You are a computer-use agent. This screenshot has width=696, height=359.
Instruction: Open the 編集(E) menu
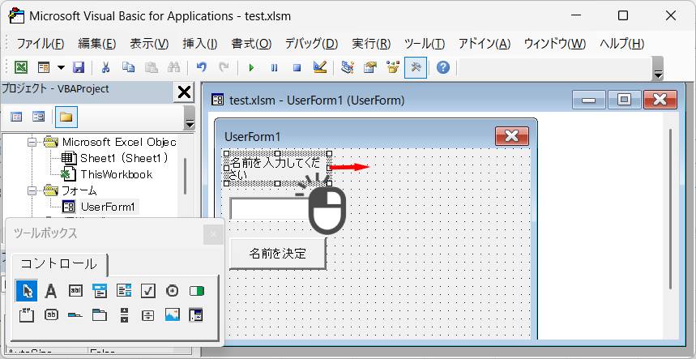pyautogui.click(x=97, y=44)
